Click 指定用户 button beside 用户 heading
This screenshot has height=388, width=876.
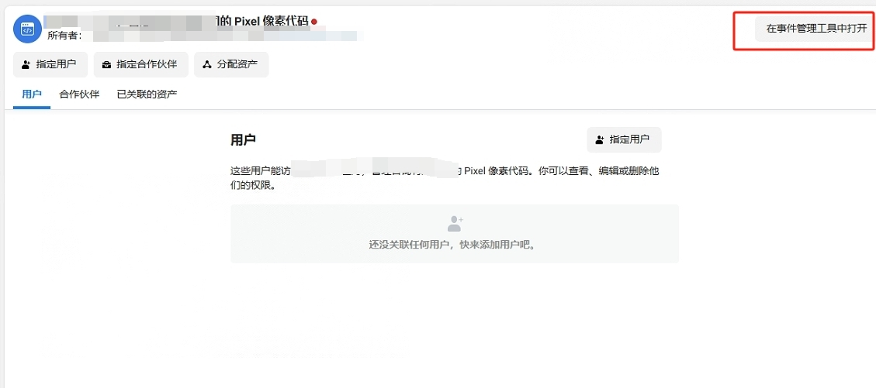point(624,140)
